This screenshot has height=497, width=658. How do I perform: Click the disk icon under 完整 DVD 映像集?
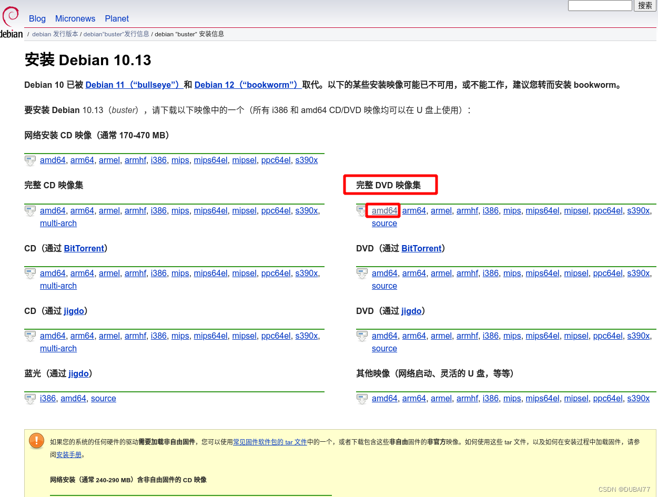[362, 211]
